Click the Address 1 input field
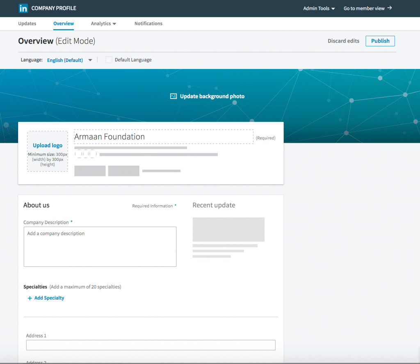Screen dimensions: 420x364 point(151,345)
